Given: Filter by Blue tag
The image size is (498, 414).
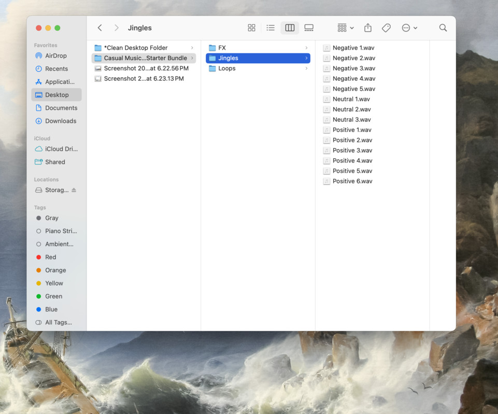Looking at the screenshot, I should click(x=56, y=309).
